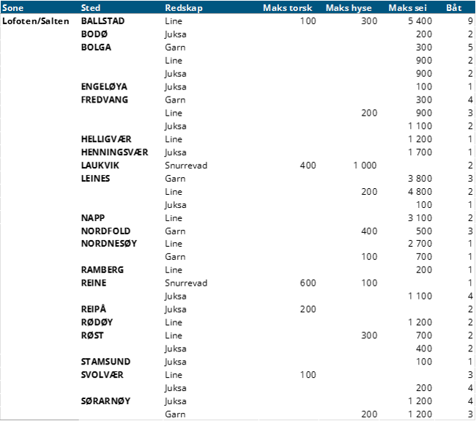Viewport: 476px width, 421px height.
Task: Select the ENGELØYA place name
Action: 104,86
